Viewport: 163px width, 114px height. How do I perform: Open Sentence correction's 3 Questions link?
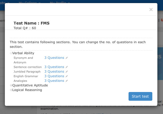tap(54, 67)
